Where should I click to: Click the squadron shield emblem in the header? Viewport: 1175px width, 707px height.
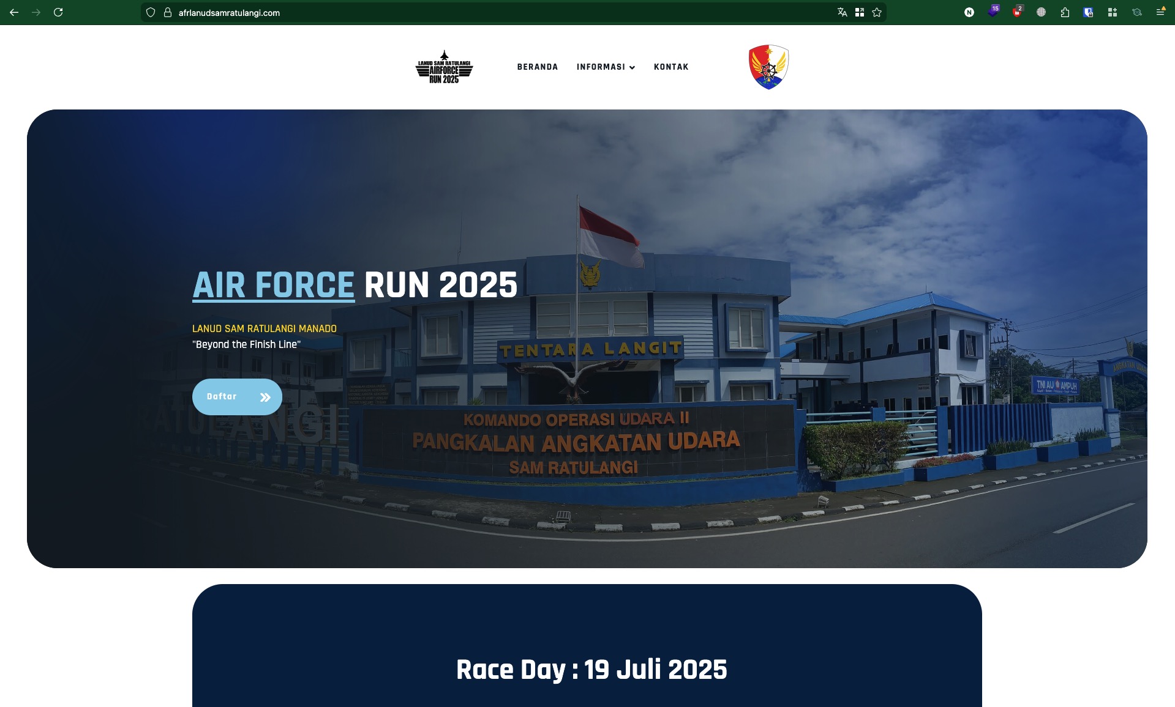pyautogui.click(x=768, y=66)
